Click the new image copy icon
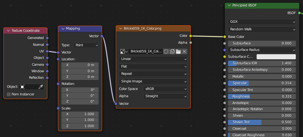 coord(172,51)
